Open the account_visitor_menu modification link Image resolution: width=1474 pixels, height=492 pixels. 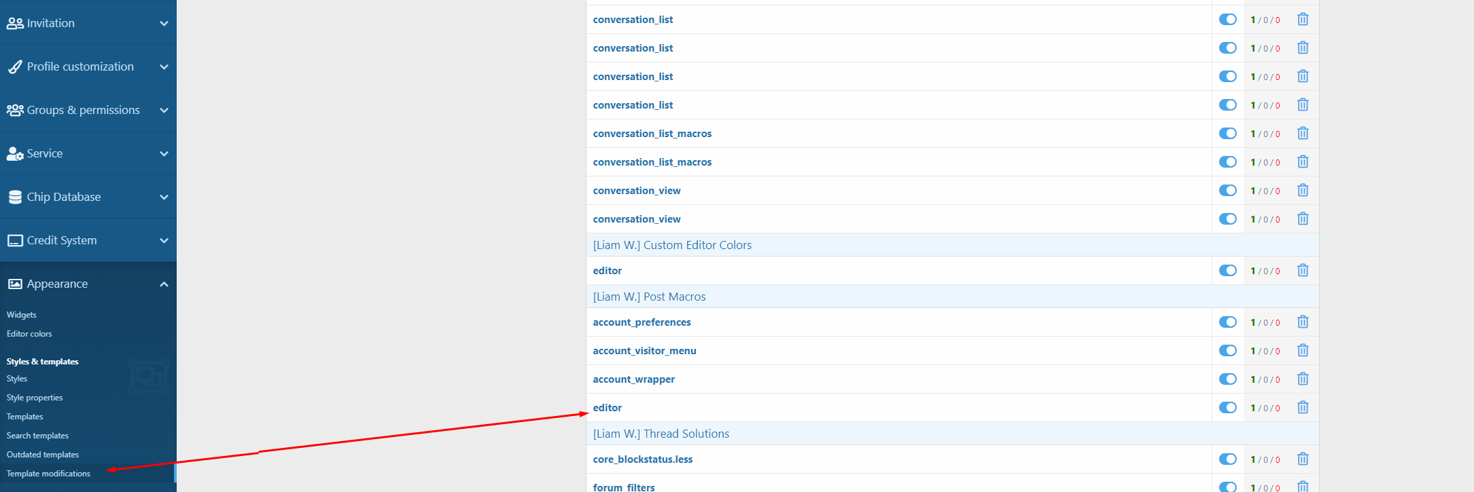coord(644,351)
